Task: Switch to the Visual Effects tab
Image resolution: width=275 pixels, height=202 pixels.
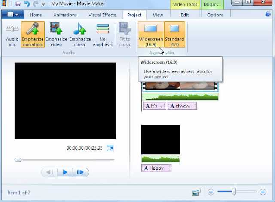Action: click(102, 15)
